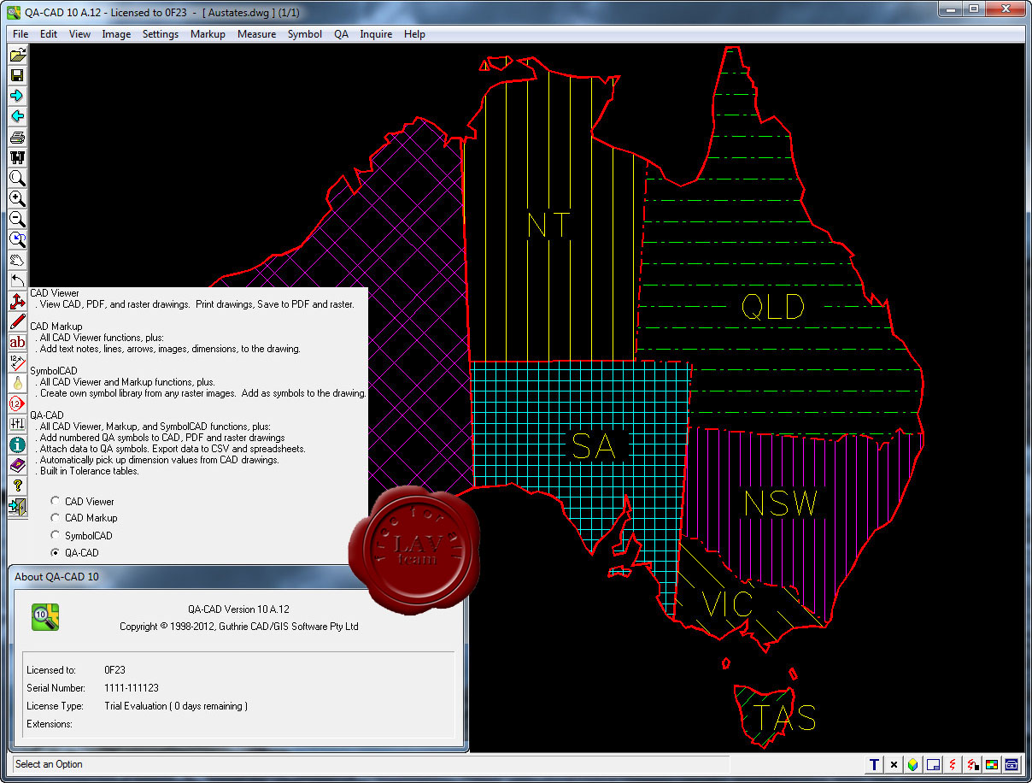Click the tolerance settings sliders icon
The image size is (1032, 783).
17,424
